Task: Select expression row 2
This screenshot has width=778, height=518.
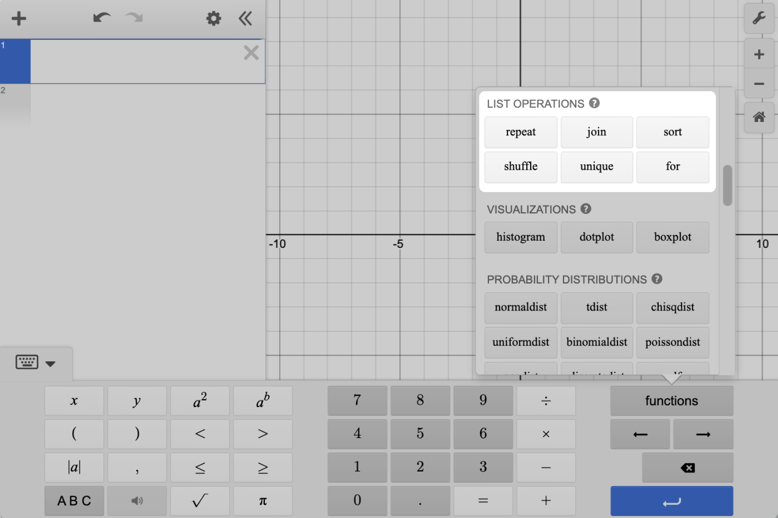Action: coord(132,106)
